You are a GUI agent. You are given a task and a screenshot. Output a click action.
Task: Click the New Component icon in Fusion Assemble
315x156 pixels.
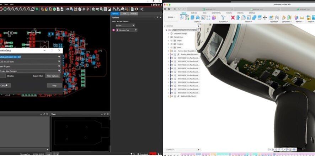pyautogui.click(x=271, y=18)
